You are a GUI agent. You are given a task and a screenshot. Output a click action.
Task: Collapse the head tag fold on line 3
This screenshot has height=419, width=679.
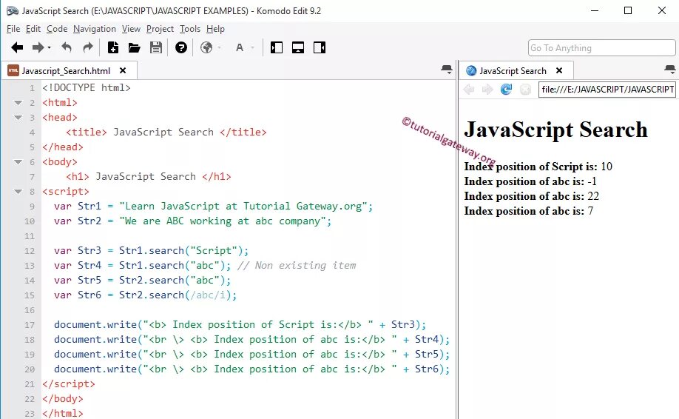point(18,118)
